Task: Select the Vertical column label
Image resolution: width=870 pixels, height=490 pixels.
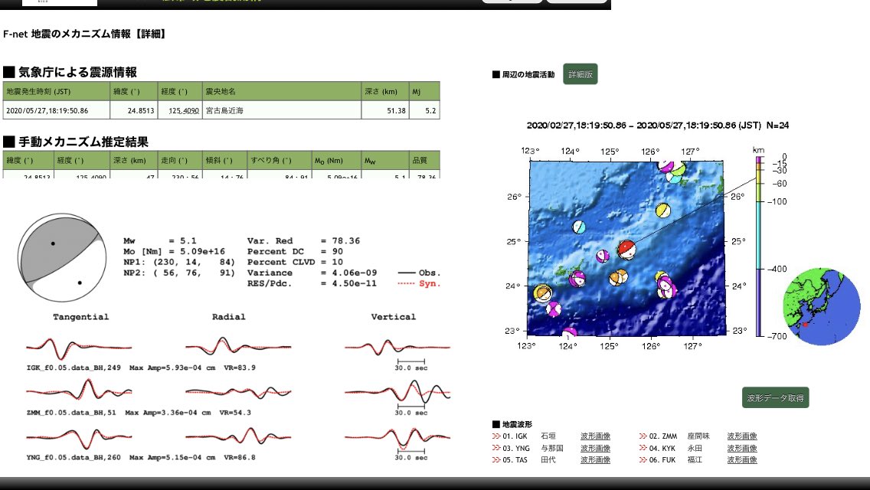Action: click(394, 317)
